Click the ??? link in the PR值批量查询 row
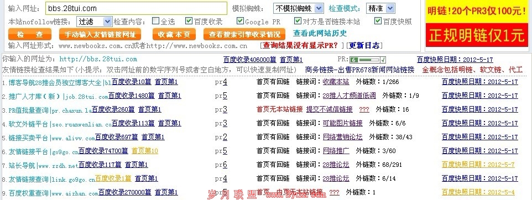The width and height of the screenshot is (532, 200). 364,109
